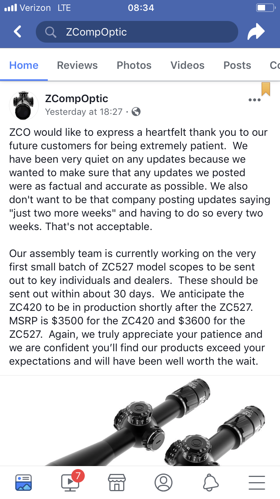Open the ZCompOptic page name link
280x499 pixels.
coord(77,98)
